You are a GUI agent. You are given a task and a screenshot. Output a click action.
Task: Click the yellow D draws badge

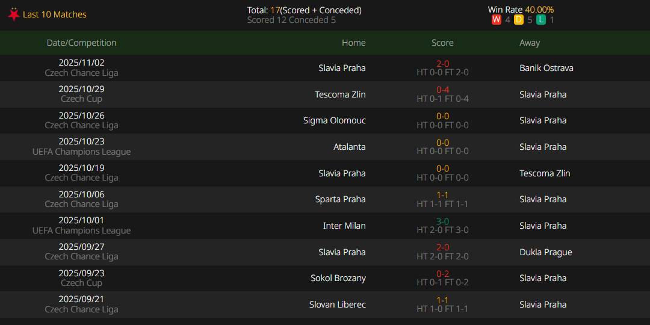click(519, 20)
